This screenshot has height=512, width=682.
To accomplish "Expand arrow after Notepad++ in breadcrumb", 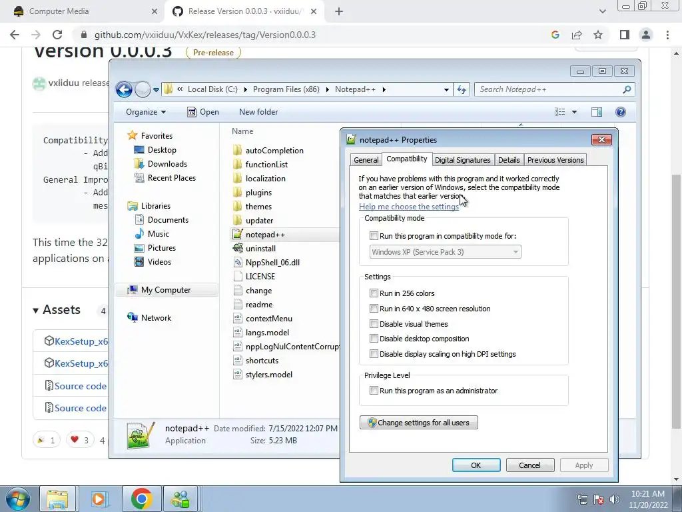I will pos(384,90).
